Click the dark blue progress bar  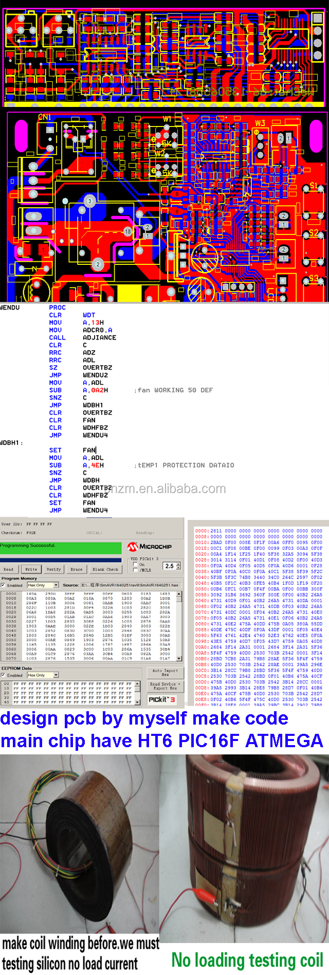click(61, 560)
